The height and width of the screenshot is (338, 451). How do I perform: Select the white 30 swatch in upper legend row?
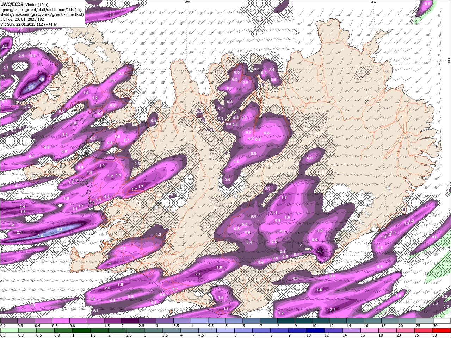(441, 321)
